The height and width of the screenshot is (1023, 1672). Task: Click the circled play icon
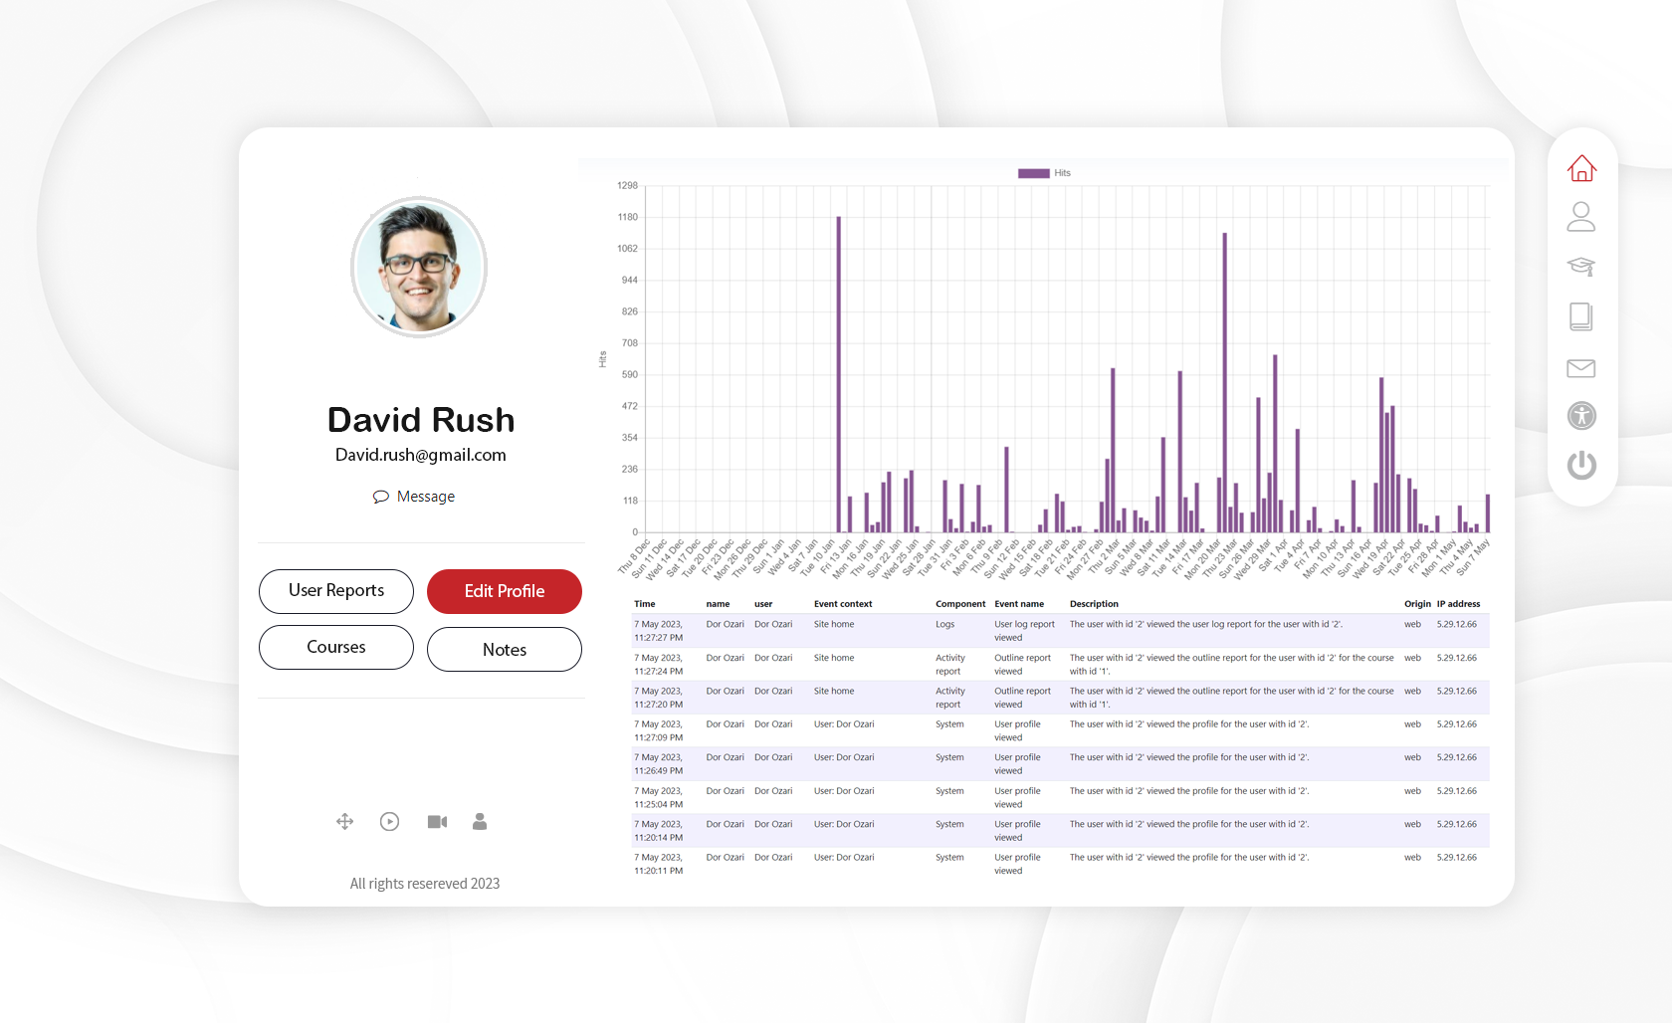390,821
